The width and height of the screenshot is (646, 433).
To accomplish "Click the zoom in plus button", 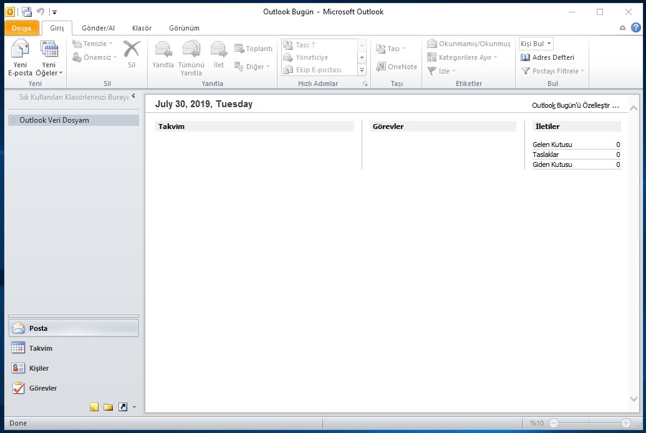I will pos(626,423).
